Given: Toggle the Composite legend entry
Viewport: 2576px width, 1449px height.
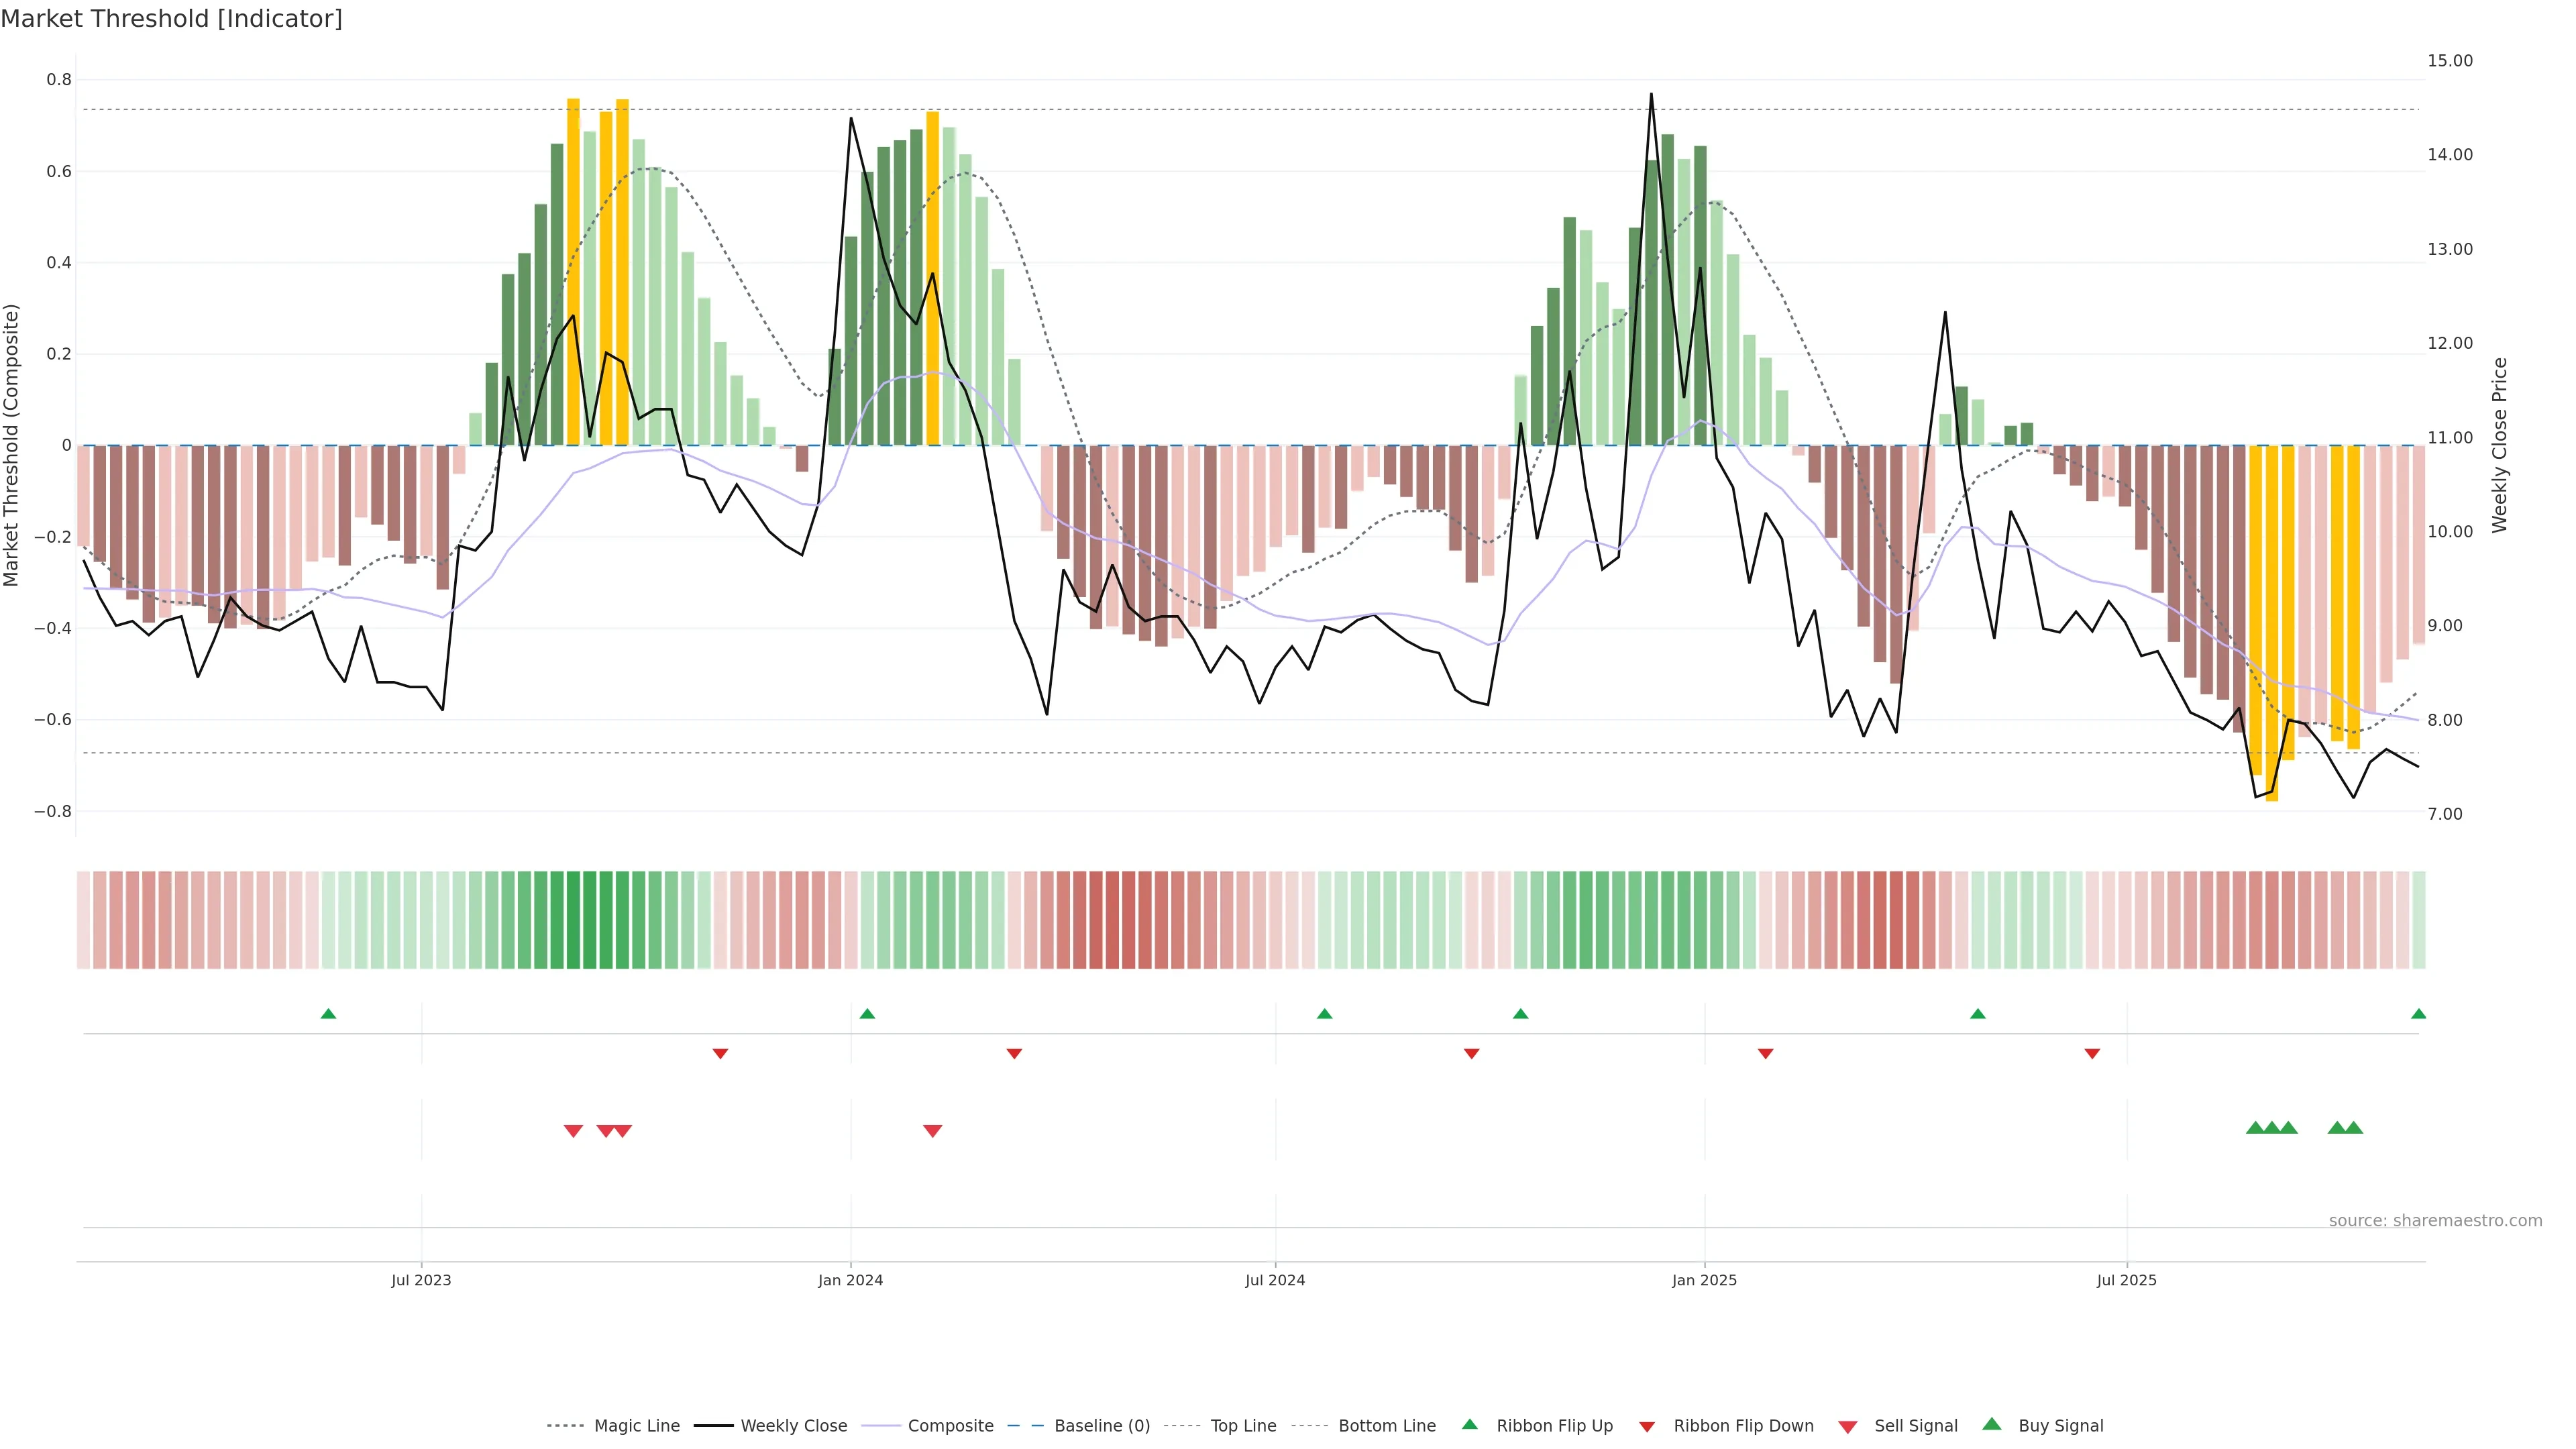Looking at the screenshot, I should coord(950,1426).
